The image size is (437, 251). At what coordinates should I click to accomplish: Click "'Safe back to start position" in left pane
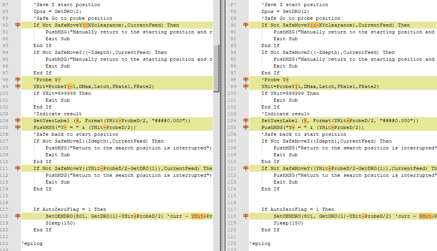coord(76,134)
